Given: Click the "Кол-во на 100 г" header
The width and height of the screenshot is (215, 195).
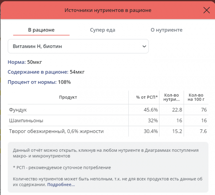Looking at the screenshot, I should pyautogui.click(x=196, y=97).
